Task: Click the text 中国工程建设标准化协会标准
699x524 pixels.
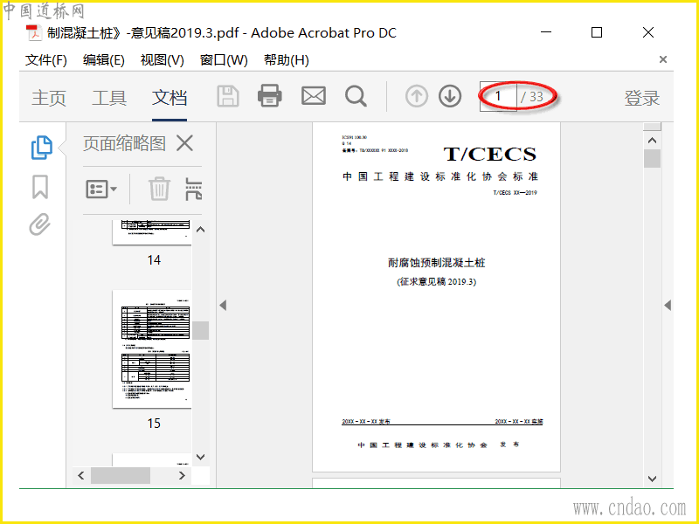Action: pos(440,176)
